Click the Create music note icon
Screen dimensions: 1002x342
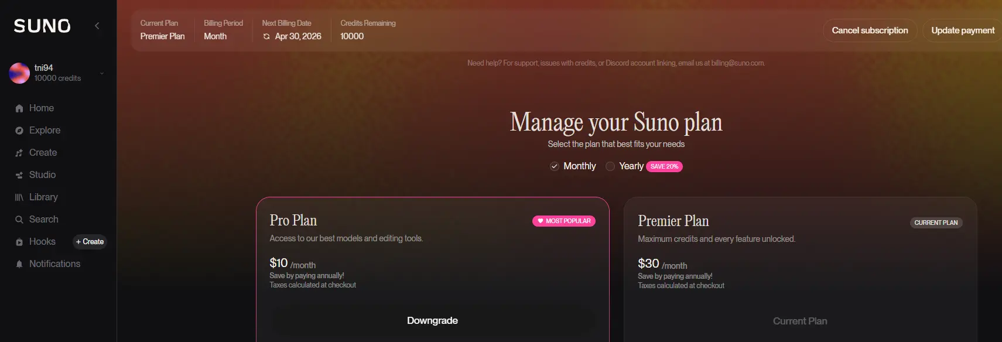[x=19, y=153]
